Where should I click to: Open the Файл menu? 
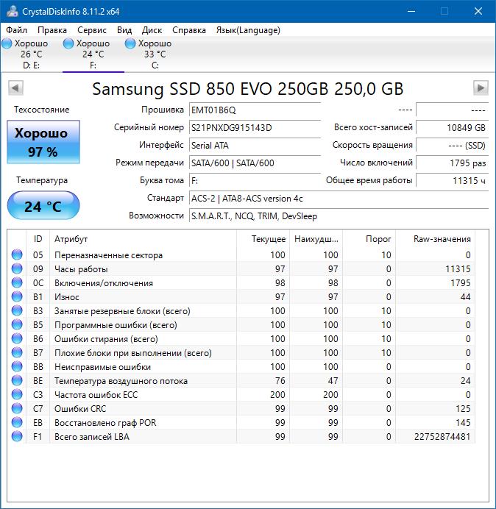click(x=17, y=30)
